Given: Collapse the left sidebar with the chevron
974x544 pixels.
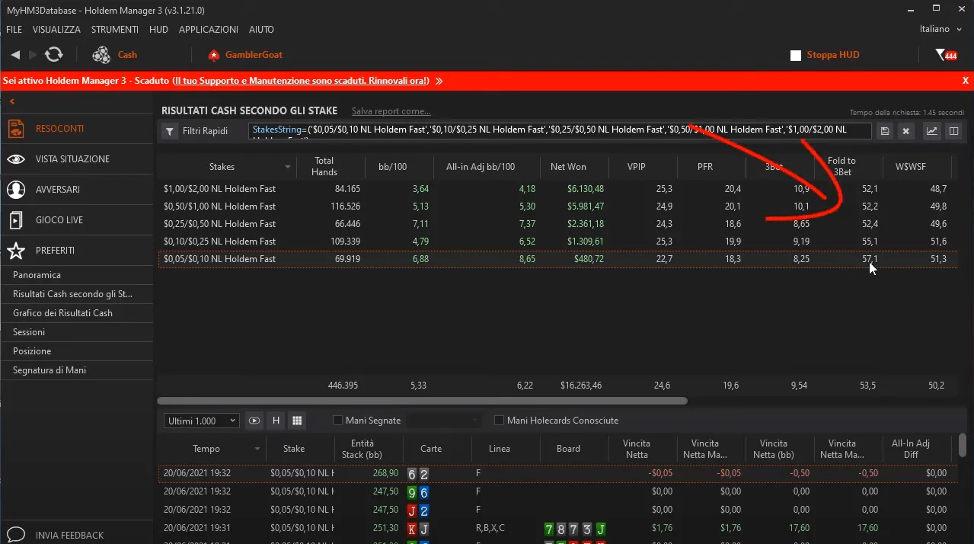Looking at the screenshot, I should point(12,101).
